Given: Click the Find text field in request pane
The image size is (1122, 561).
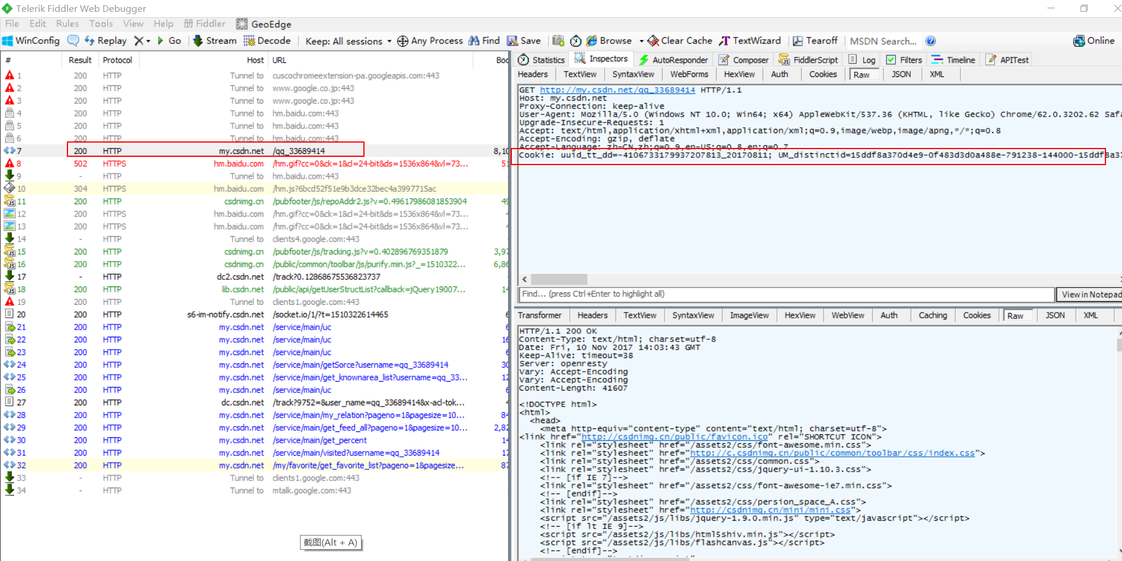Looking at the screenshot, I should tap(786, 294).
